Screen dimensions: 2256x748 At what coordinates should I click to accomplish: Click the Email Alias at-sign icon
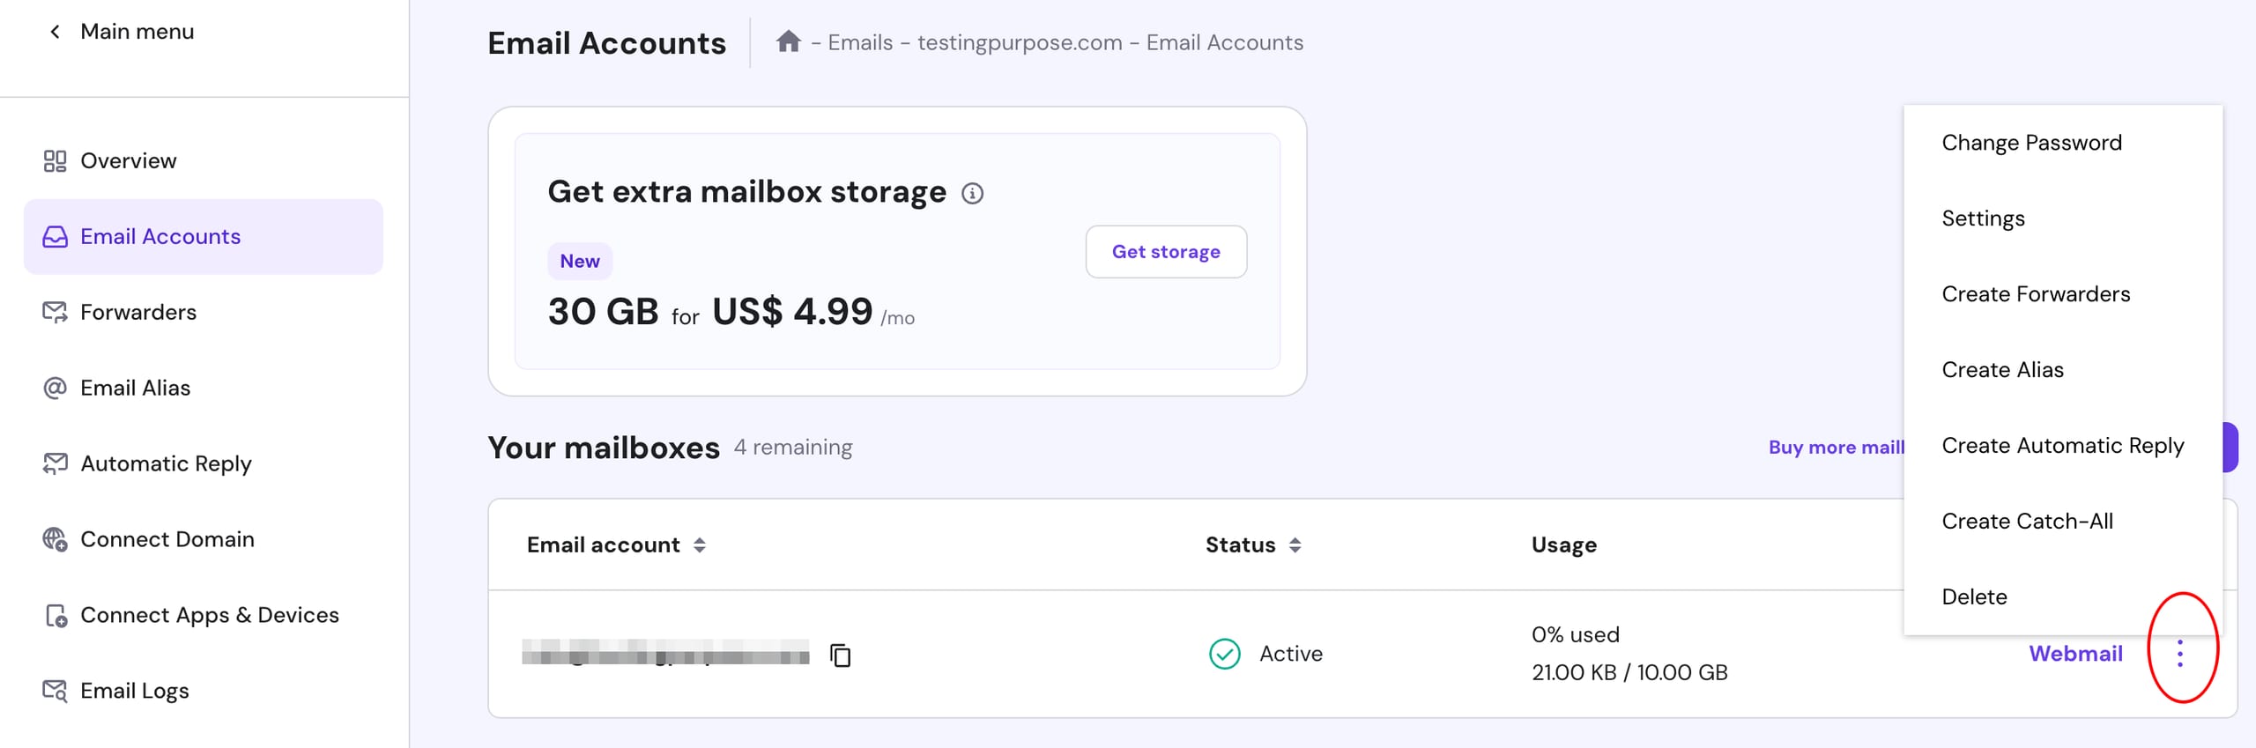point(55,388)
